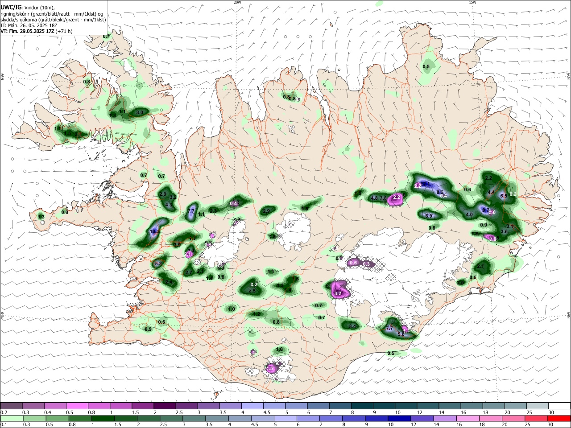Screen dimensions: 571x428
Task: Click the navy blue 10 legend swatch
Action: pos(398,418)
